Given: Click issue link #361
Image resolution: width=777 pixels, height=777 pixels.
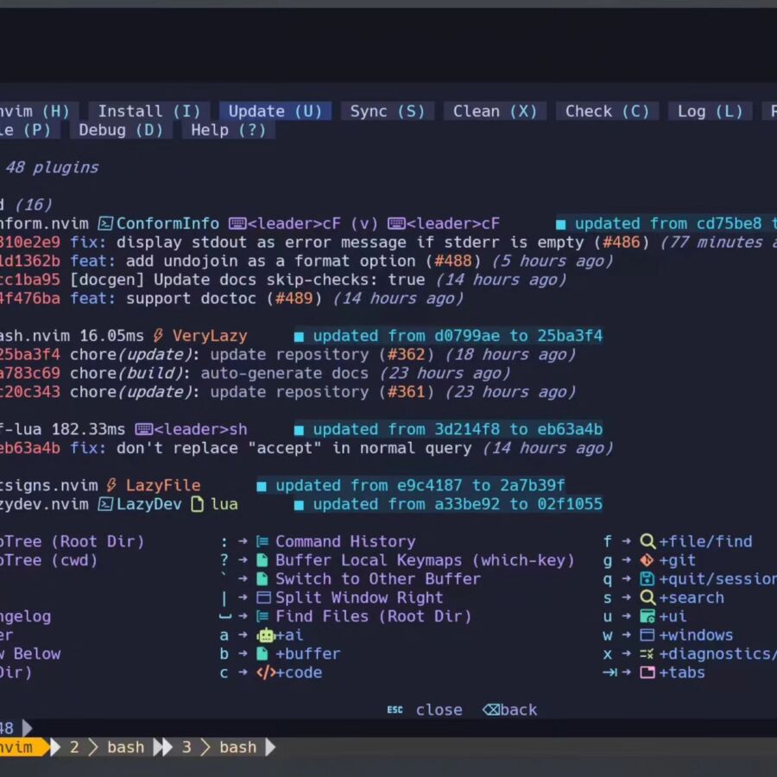Looking at the screenshot, I should [407, 392].
